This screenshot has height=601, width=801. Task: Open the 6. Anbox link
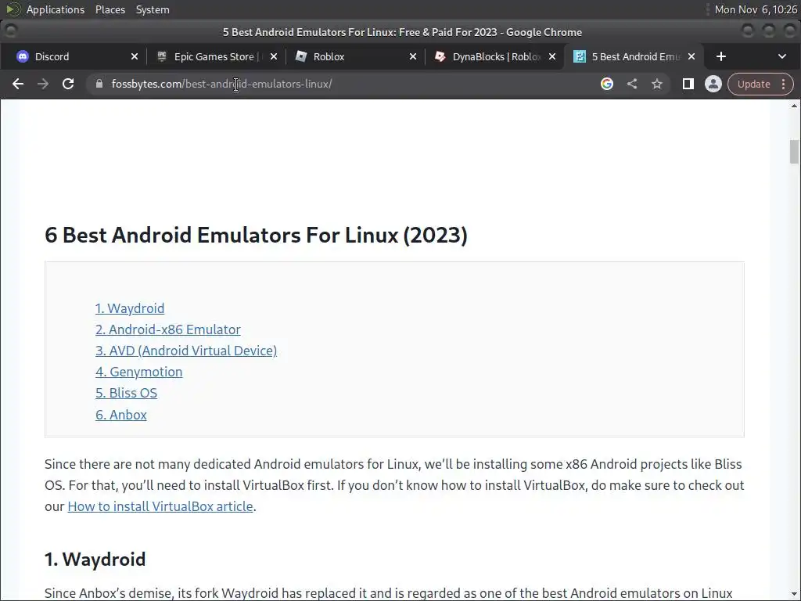pyautogui.click(x=121, y=415)
